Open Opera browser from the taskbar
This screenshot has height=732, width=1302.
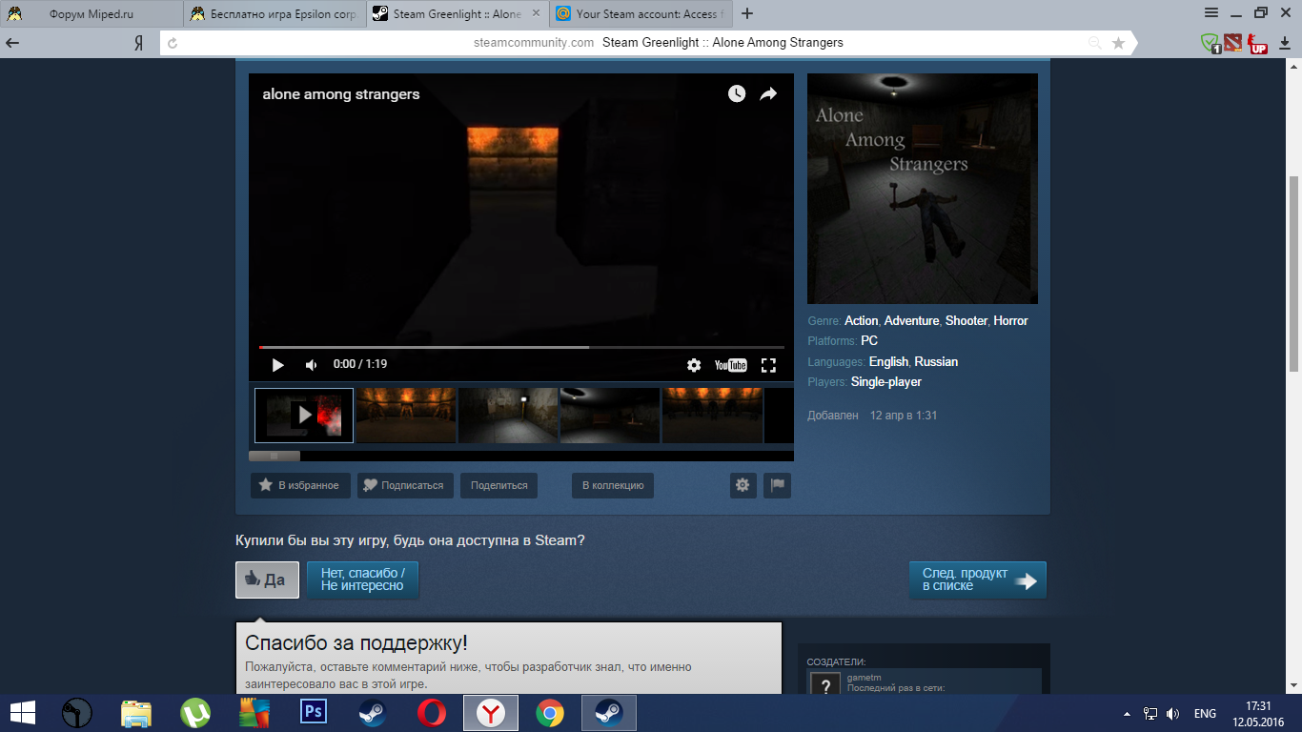(x=432, y=713)
